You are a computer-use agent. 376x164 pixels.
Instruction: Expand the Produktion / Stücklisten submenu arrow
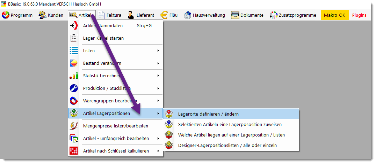click(158, 88)
